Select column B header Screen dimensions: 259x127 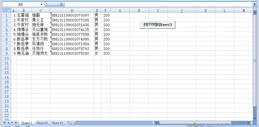[x=24, y=11]
